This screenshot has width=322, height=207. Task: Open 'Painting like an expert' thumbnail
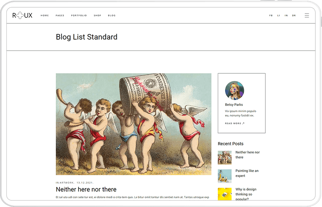[x=225, y=176]
